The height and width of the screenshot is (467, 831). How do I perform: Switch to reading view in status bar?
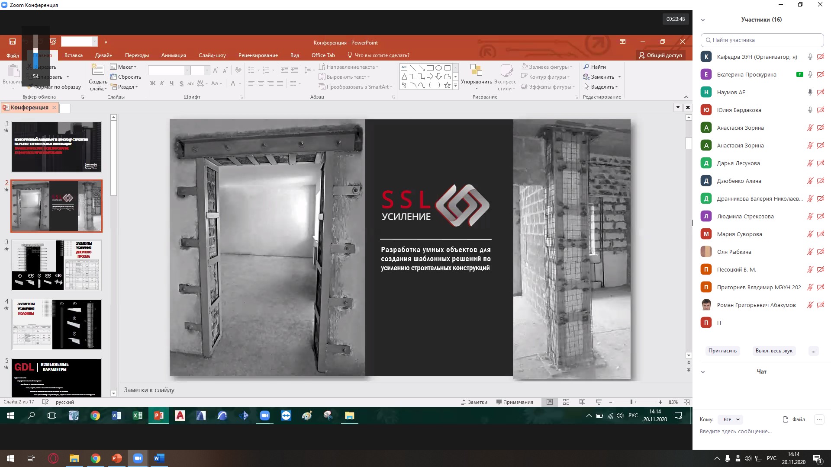pos(583,402)
